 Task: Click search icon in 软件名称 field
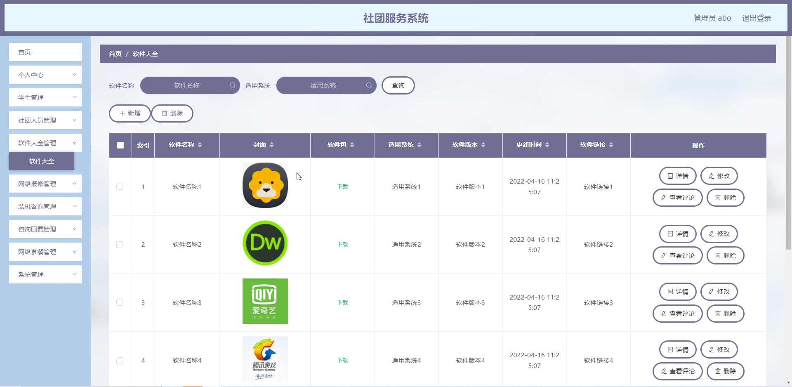tap(233, 85)
